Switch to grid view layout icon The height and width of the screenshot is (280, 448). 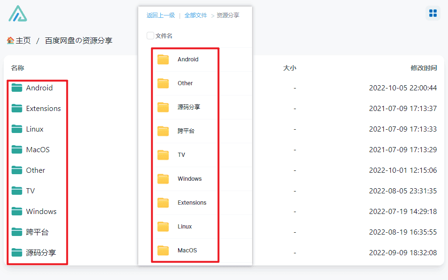tap(433, 13)
